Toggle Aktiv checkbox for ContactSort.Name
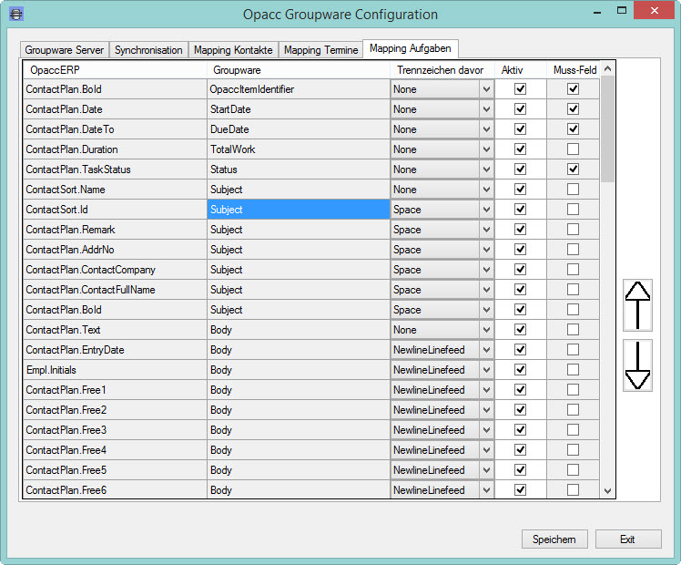The height and width of the screenshot is (565, 681). (x=520, y=189)
